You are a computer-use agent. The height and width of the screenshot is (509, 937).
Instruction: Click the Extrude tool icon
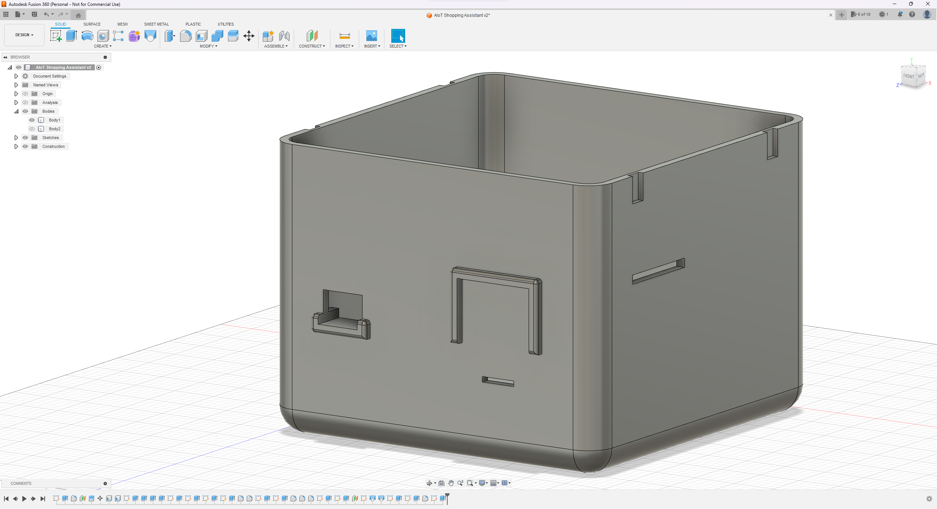pos(71,36)
